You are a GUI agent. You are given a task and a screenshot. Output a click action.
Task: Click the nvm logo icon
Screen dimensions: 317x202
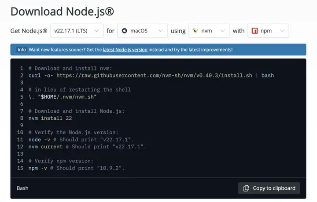point(195,31)
